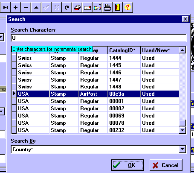
Task: Select row with CatalogID 1447
Action: click(95, 80)
